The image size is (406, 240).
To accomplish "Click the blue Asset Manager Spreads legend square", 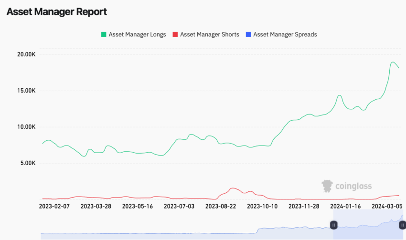I will [248, 34].
